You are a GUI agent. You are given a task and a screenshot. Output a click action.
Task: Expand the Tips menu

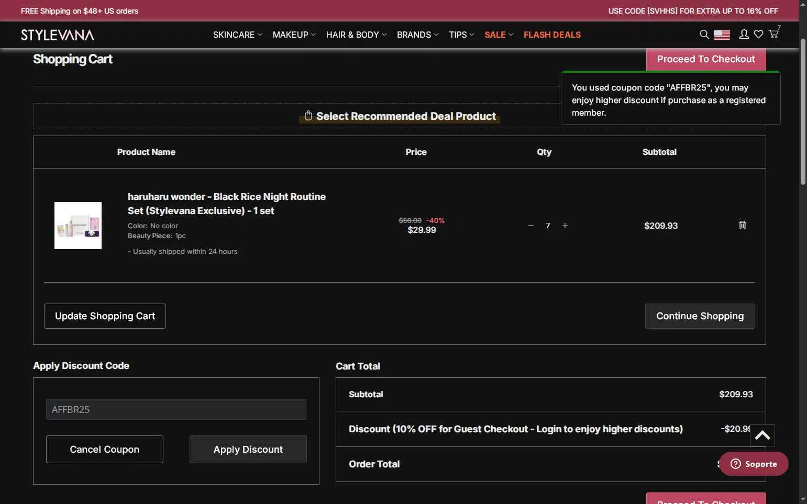click(462, 35)
